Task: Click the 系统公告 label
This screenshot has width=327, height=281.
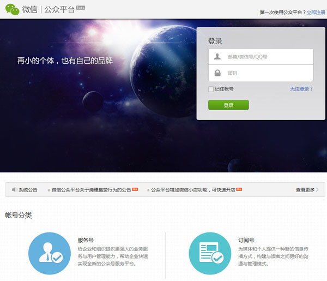Action: (28, 189)
